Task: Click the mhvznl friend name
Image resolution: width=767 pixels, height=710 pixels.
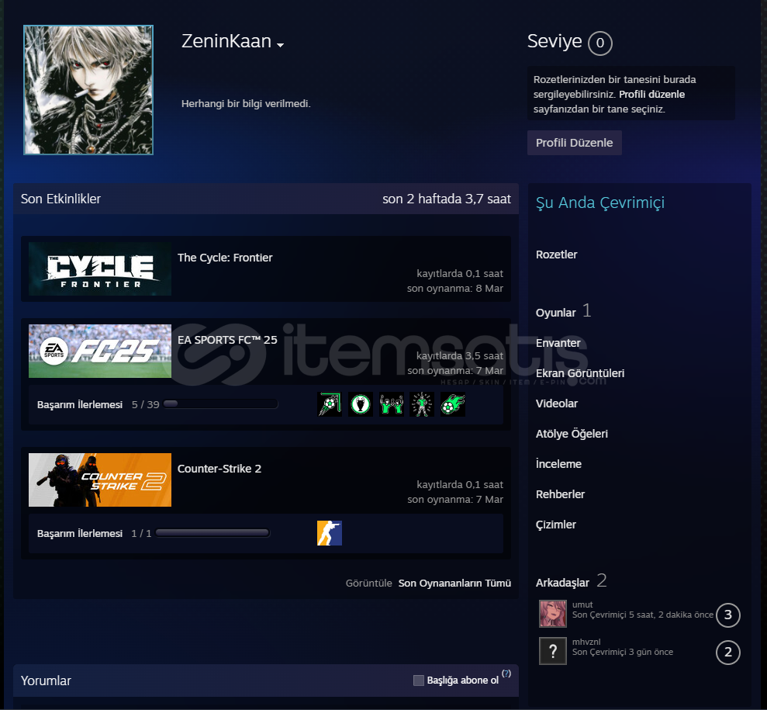Action: 586,642
